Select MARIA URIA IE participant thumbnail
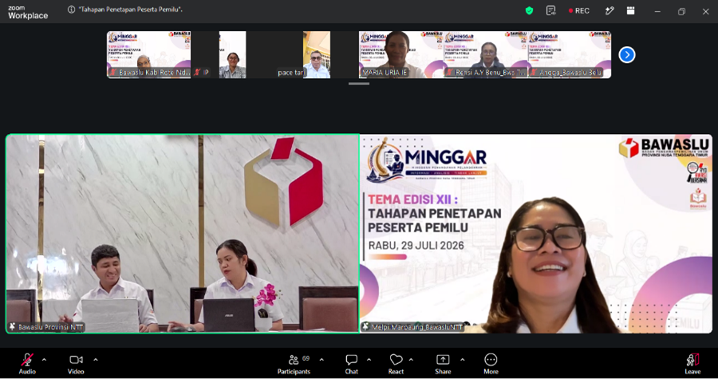The image size is (718, 379). coord(400,54)
